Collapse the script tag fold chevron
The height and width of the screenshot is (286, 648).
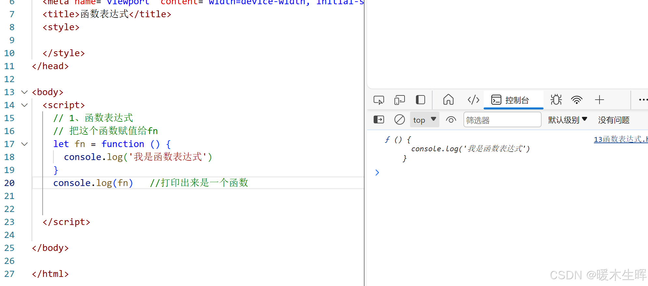(x=24, y=105)
